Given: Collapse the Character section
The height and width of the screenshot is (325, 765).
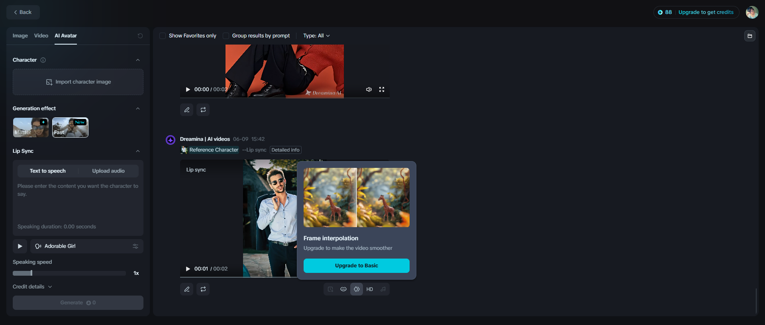Looking at the screenshot, I should pyautogui.click(x=138, y=60).
